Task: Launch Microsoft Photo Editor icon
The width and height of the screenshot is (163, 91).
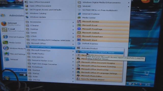Action: tap(78, 76)
